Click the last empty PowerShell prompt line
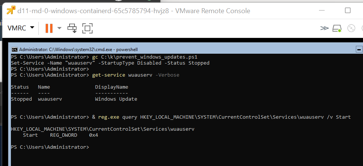Screen dimensions: 363x166 coord(50,147)
